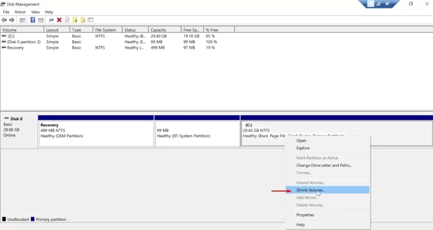This screenshot has height=230, width=433.
Task: Click the drive icon beside (C:) in volume list
Action: click(x=4, y=36)
